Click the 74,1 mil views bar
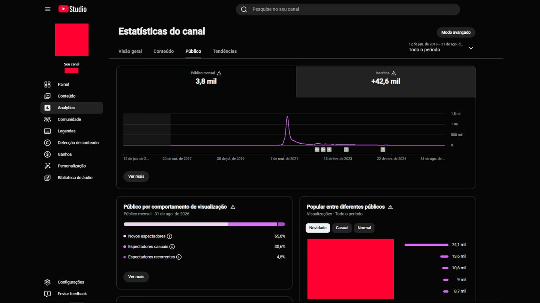This screenshot has height=303, width=540. coord(426,245)
